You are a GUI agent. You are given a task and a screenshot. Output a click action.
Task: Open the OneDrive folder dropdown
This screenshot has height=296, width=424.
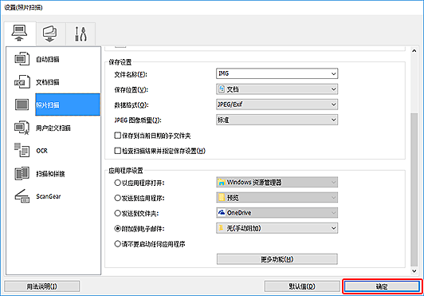point(277,212)
